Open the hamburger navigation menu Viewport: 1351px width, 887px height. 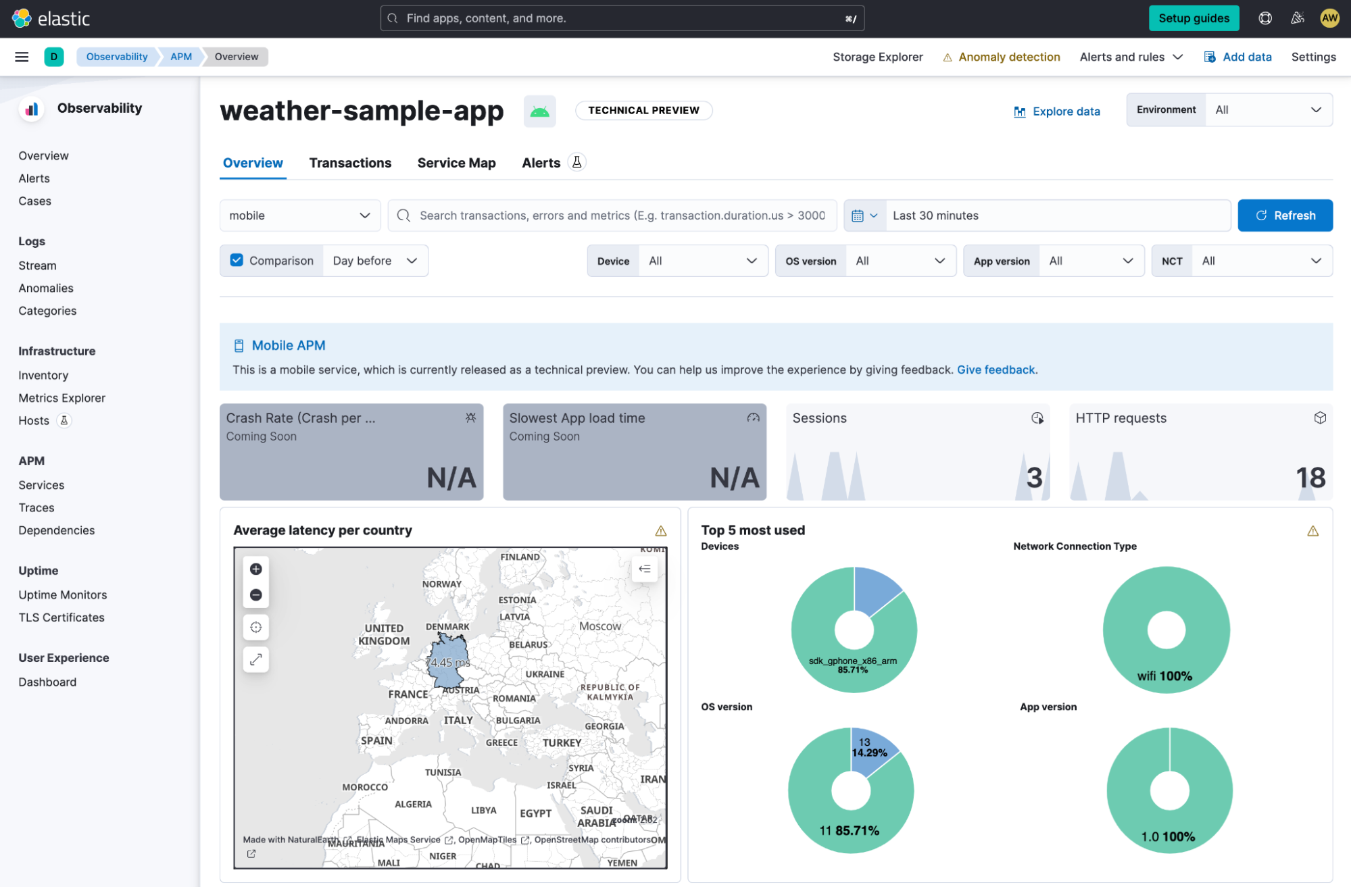22,57
